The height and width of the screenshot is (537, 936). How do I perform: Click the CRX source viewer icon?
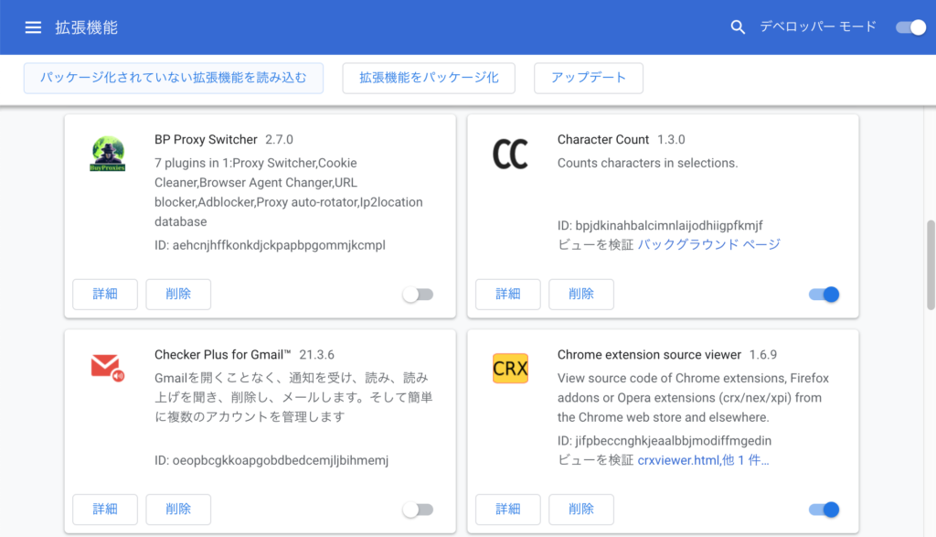pyautogui.click(x=510, y=368)
